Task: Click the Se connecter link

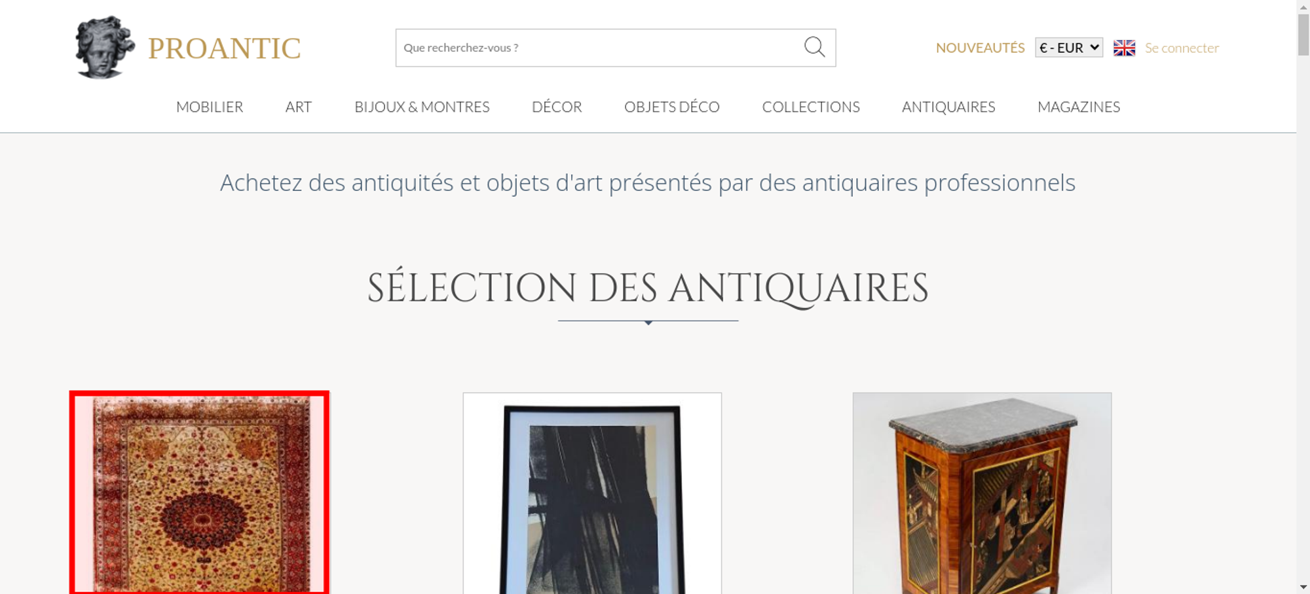Action: pos(1182,48)
